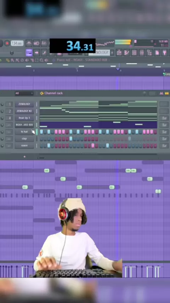
Task: Toggle step sequencer view icon in Channel rack
Action: [x=167, y=93]
